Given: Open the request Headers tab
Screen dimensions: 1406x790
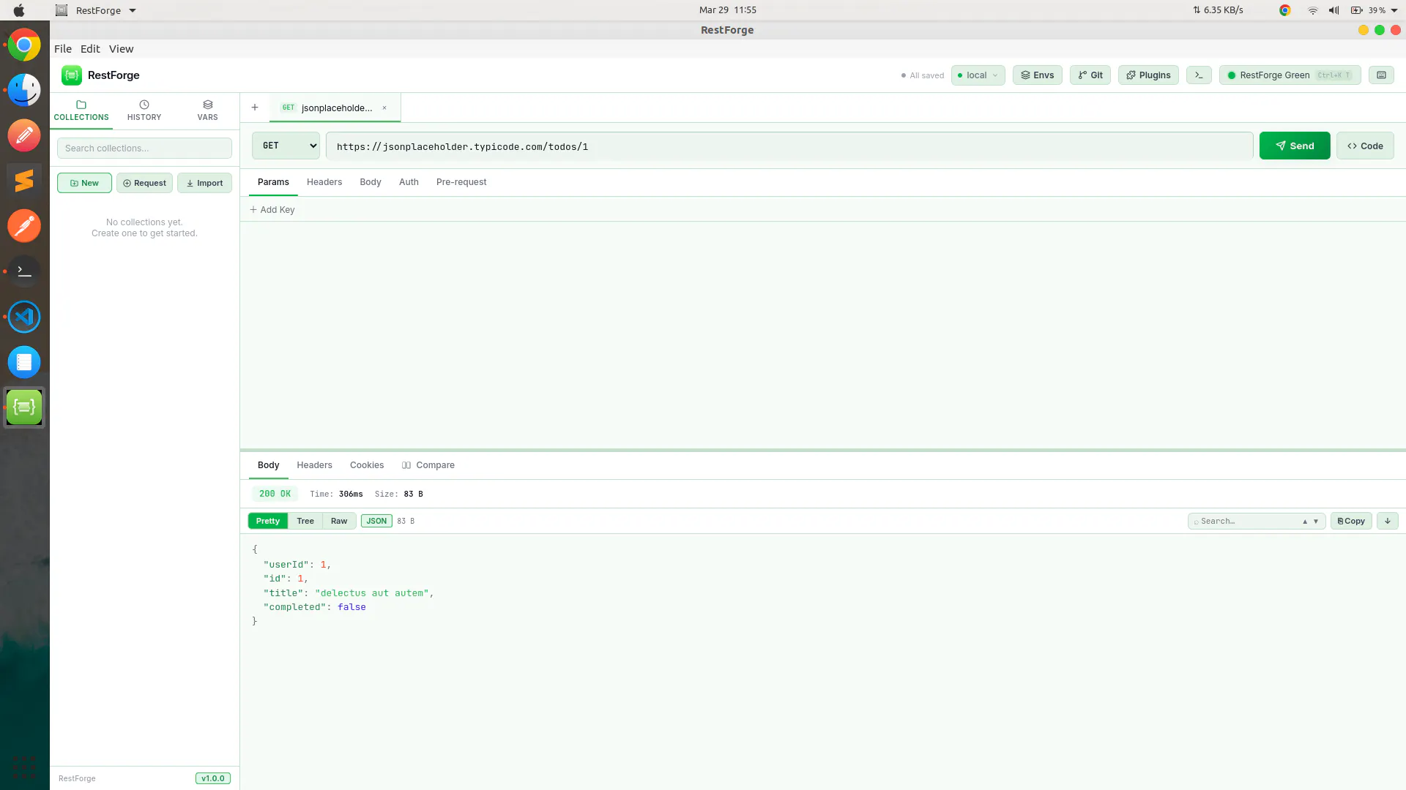Looking at the screenshot, I should 324,182.
